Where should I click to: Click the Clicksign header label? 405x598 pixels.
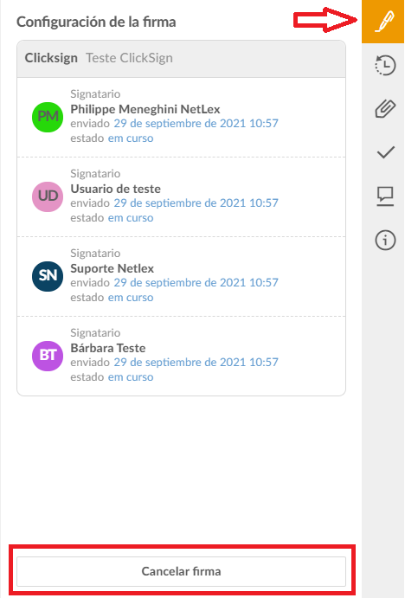tap(51, 58)
